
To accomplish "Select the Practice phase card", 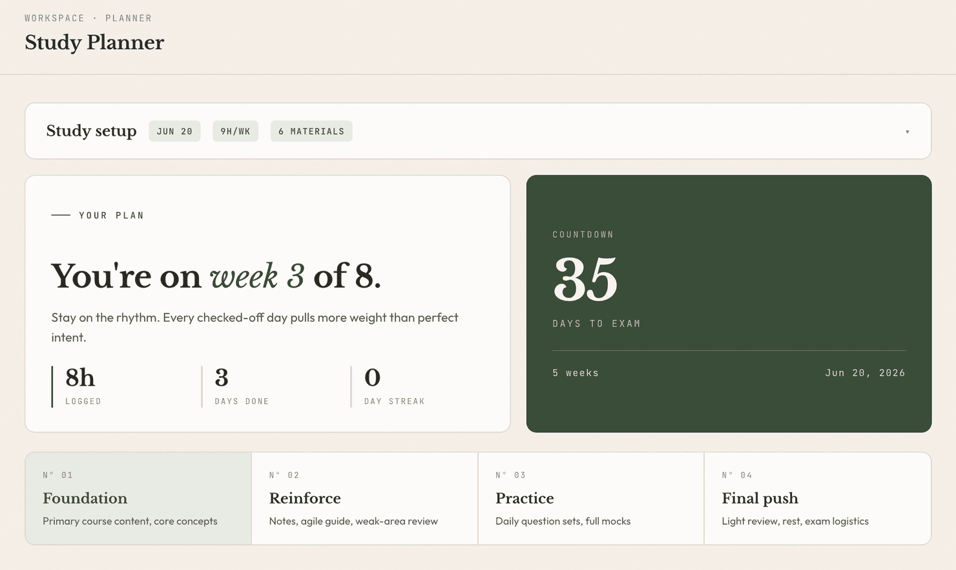I will 591,498.
